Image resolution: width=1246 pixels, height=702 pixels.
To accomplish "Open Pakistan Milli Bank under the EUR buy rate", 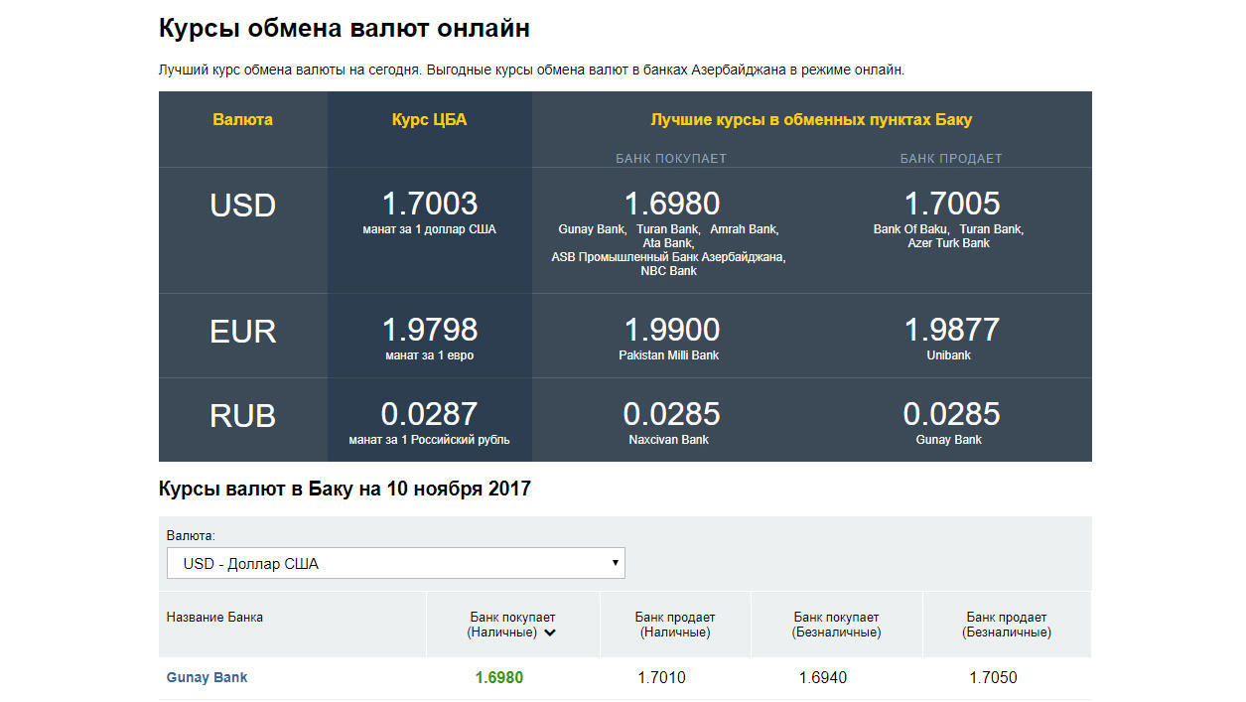I will tap(671, 355).
